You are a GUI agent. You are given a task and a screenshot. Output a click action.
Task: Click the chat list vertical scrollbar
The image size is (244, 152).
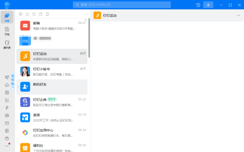89,38
